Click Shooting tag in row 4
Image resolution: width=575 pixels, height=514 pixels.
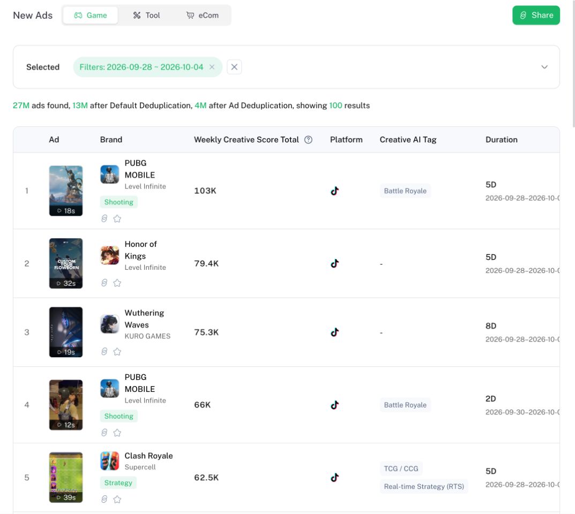tap(118, 416)
